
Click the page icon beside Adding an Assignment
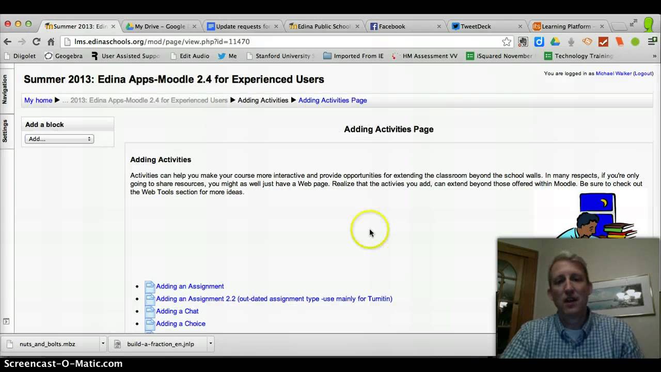[x=150, y=286]
